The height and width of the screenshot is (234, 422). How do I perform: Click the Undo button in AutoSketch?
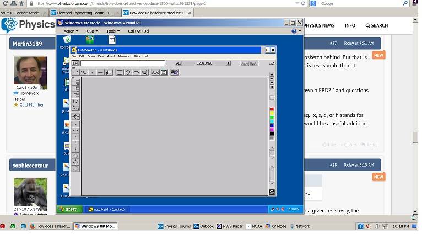coord(245,63)
